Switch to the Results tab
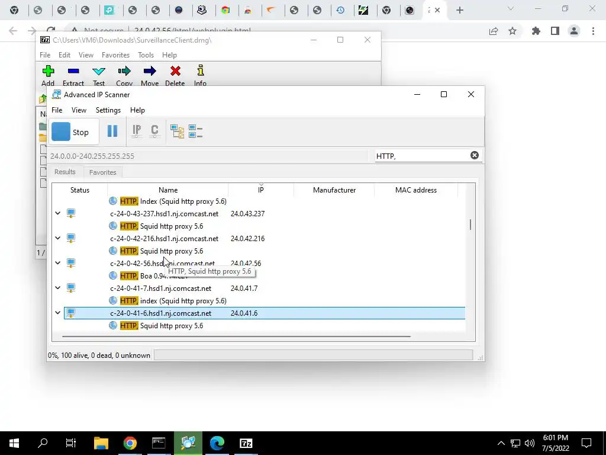 point(65,172)
